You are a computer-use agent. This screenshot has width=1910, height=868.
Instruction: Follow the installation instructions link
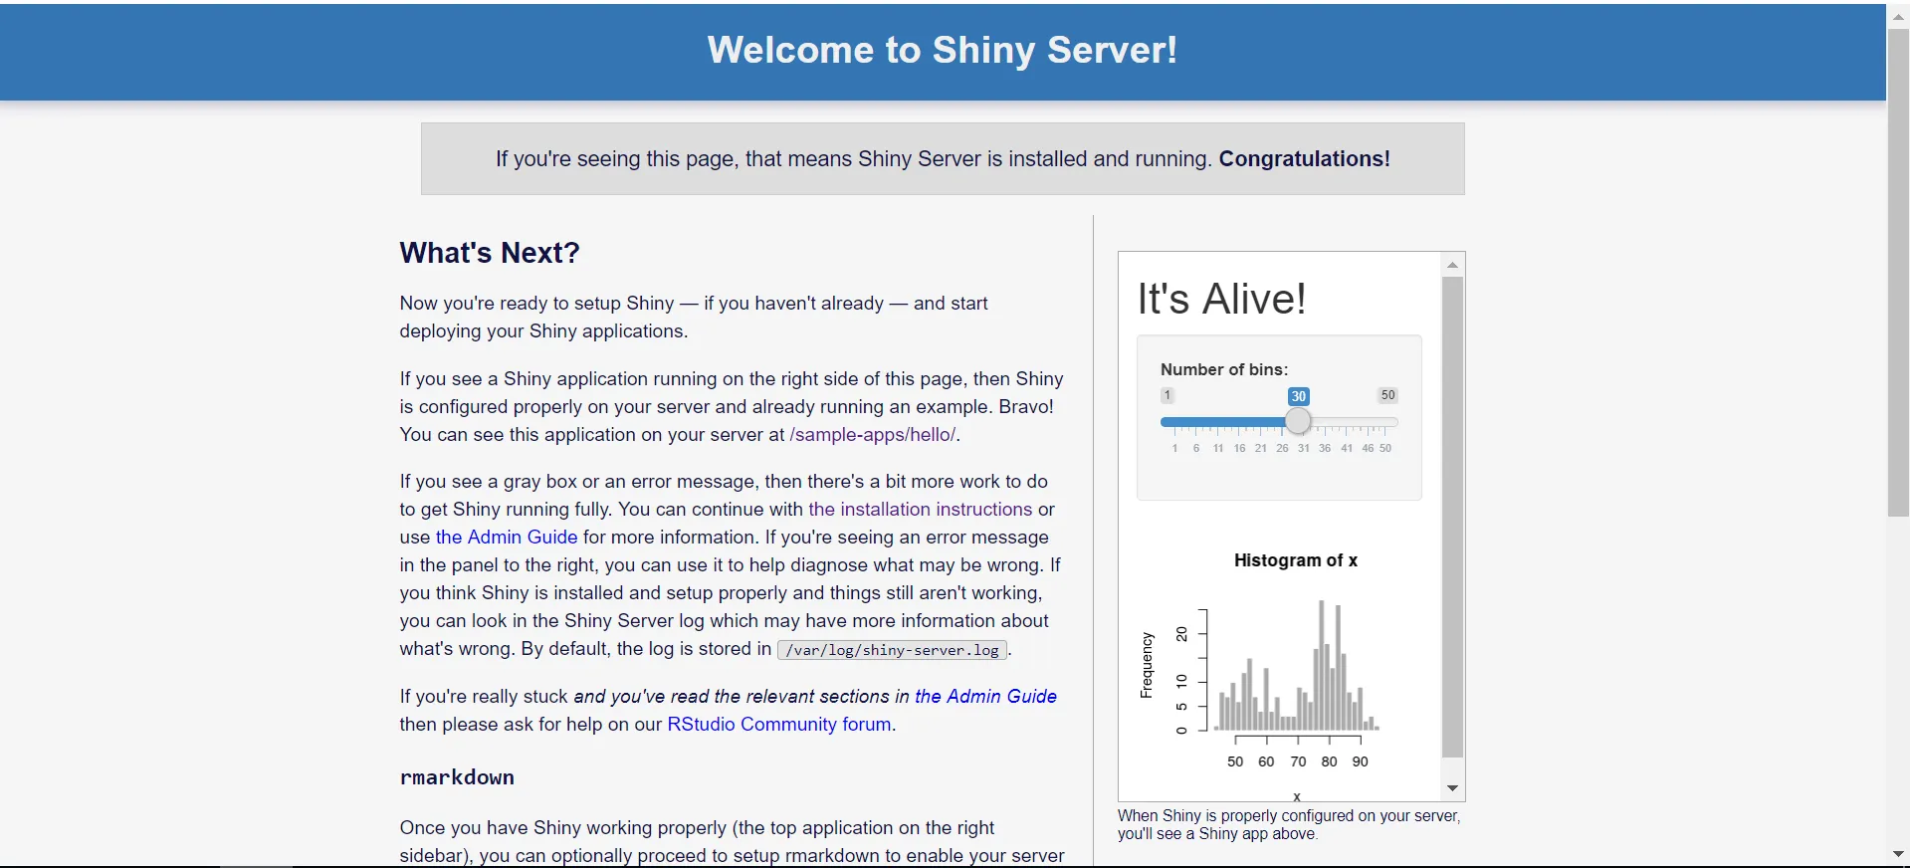coord(921,509)
